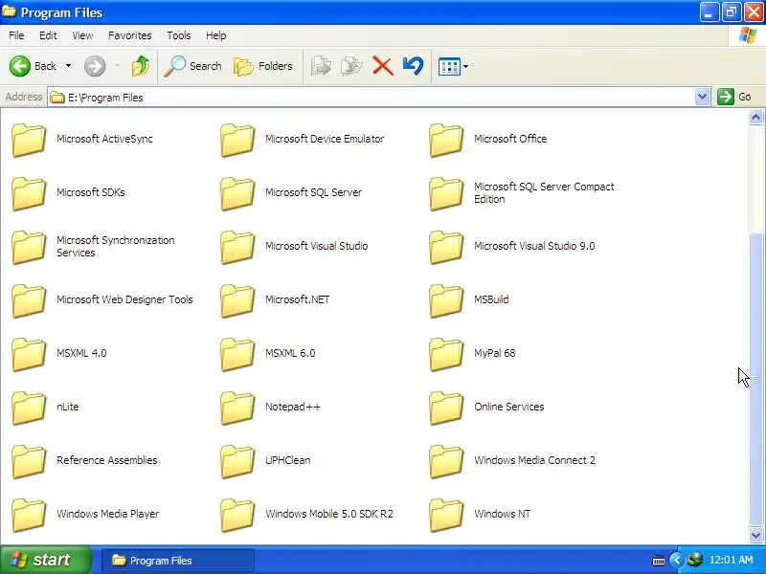Toggle the Folders pane button
Image resolution: width=766 pixels, height=574 pixels.
pos(262,66)
